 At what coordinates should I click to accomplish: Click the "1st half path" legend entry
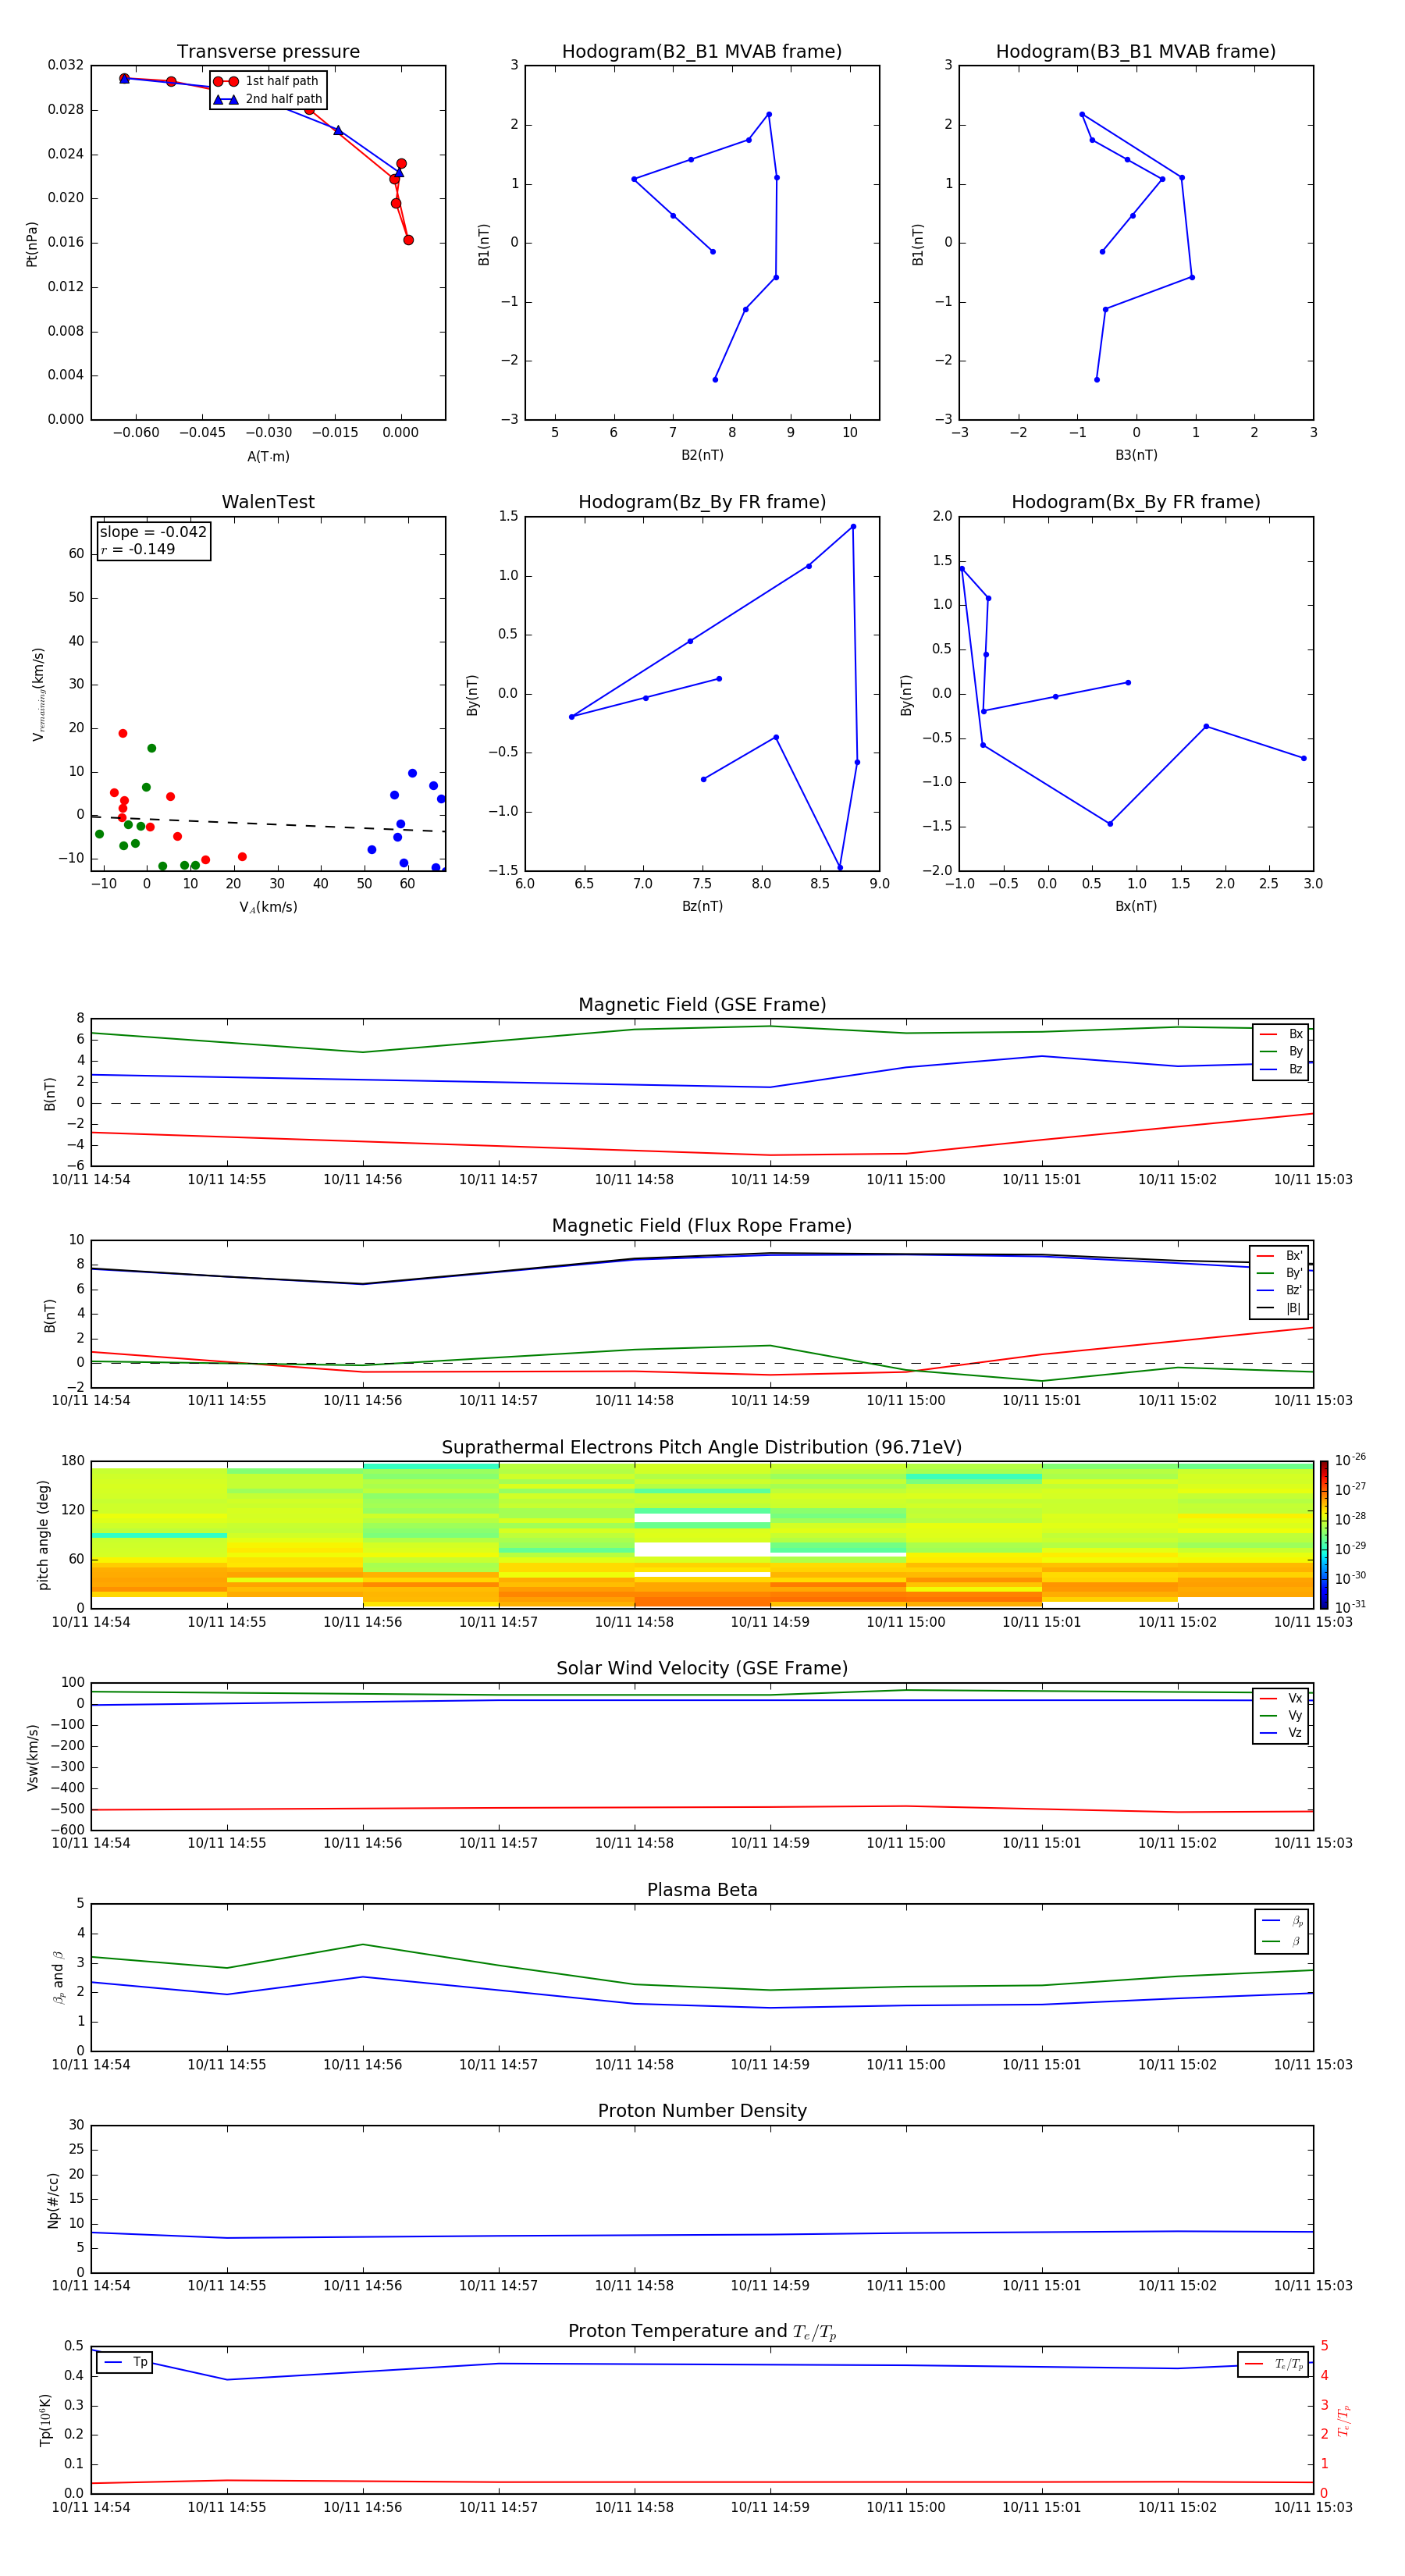[x=267, y=81]
